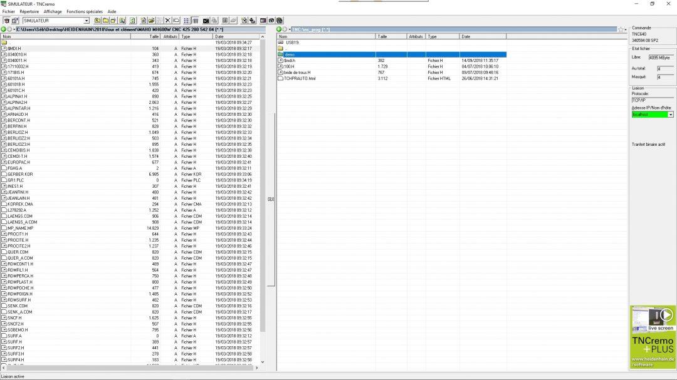This screenshot has height=380, width=677.
Task: Delete selection with the X toolbar icon
Action: (x=168, y=21)
